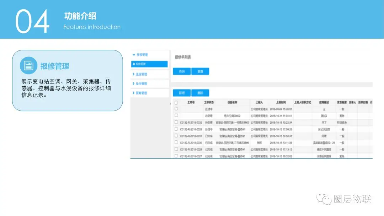
Task: Click timestamp 2018-10-13 17:13:13
Action: pyautogui.click(x=281, y=150)
